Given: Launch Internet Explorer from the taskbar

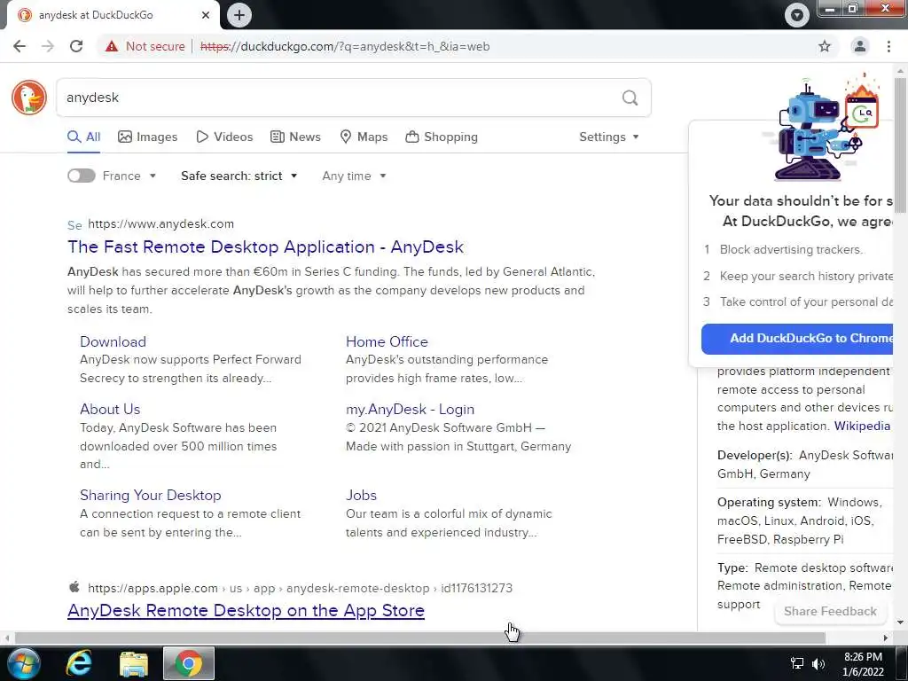Looking at the screenshot, I should coord(79,663).
